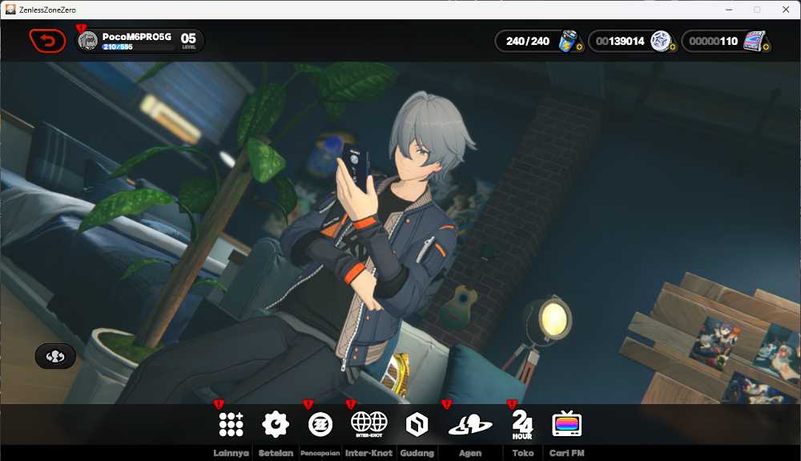Open the Lainnya grid menu icon
The width and height of the screenshot is (801, 461).
point(231,425)
